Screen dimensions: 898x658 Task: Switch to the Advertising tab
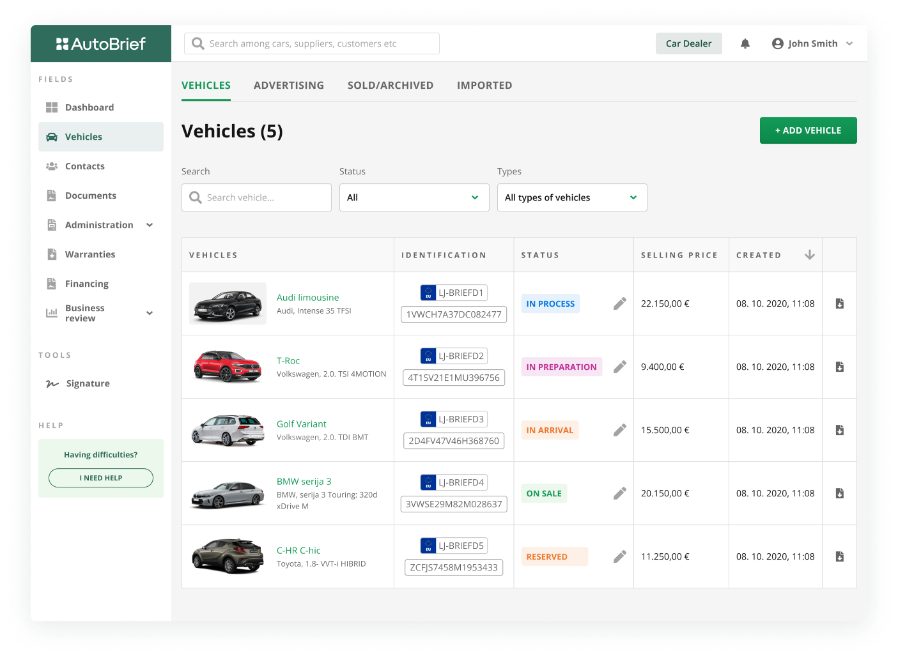(x=288, y=85)
